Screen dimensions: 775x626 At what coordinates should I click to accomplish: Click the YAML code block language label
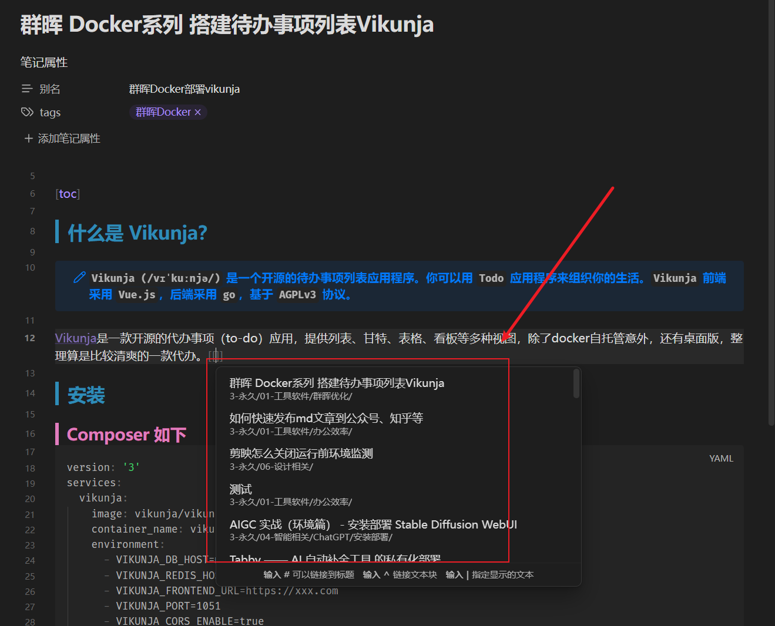point(721,458)
